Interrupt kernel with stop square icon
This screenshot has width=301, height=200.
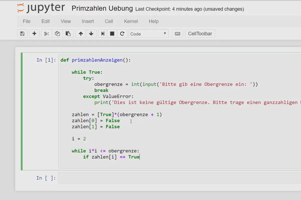[x=112, y=34]
